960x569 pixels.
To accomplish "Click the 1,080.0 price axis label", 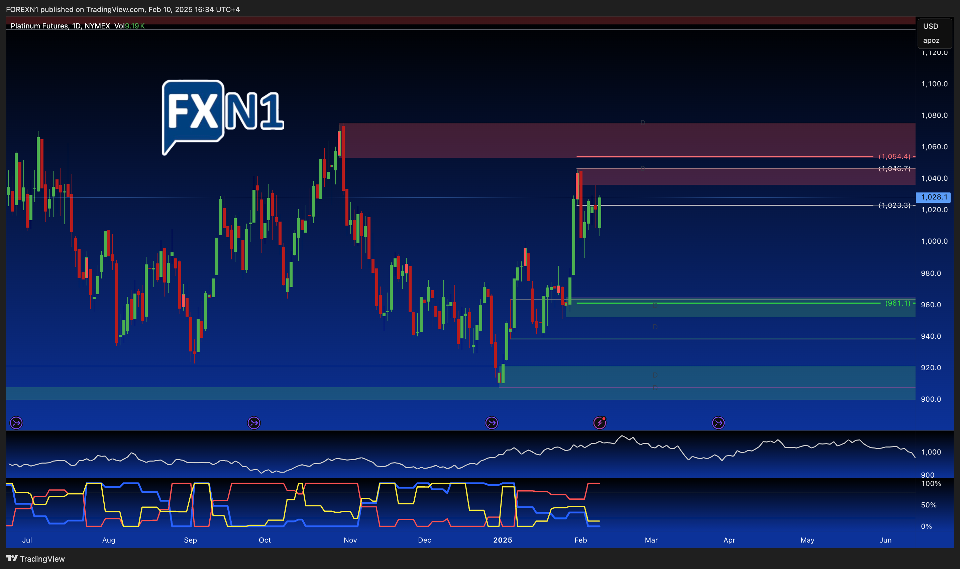I will pyautogui.click(x=934, y=115).
